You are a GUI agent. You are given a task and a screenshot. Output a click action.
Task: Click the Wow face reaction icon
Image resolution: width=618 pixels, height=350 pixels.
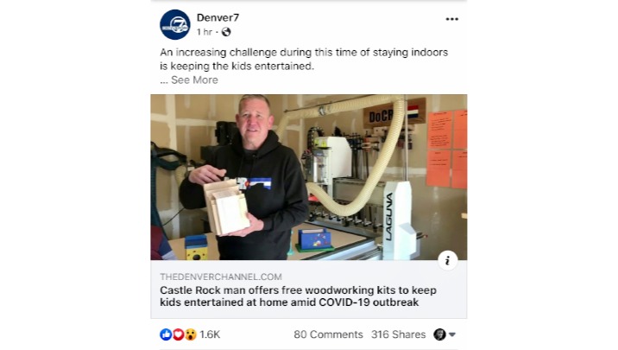tap(191, 334)
